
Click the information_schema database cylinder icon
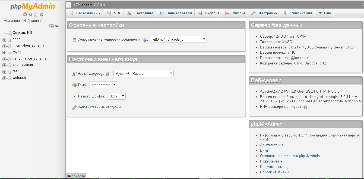(10, 46)
